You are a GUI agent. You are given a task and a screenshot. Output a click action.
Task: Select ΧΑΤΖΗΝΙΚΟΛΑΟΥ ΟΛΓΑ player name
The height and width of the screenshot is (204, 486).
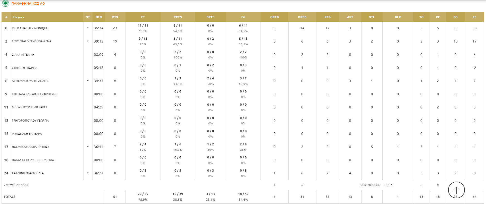28,173
